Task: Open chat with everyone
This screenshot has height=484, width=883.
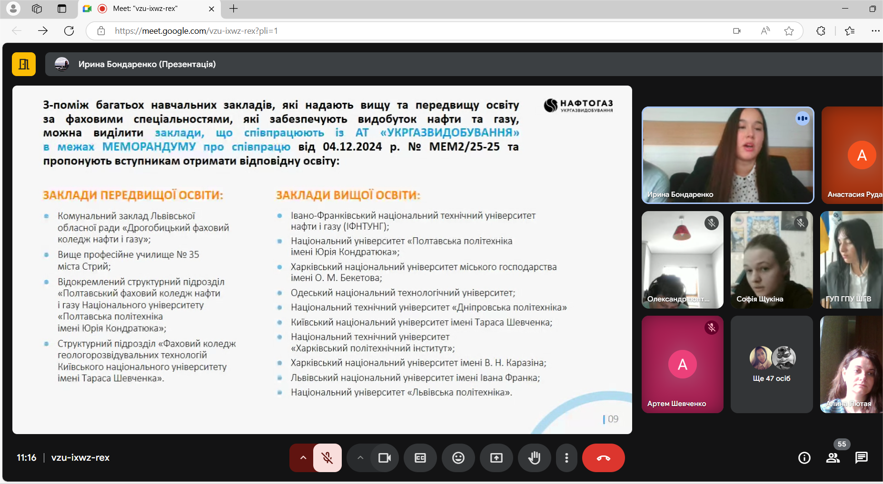Action: 862,458
